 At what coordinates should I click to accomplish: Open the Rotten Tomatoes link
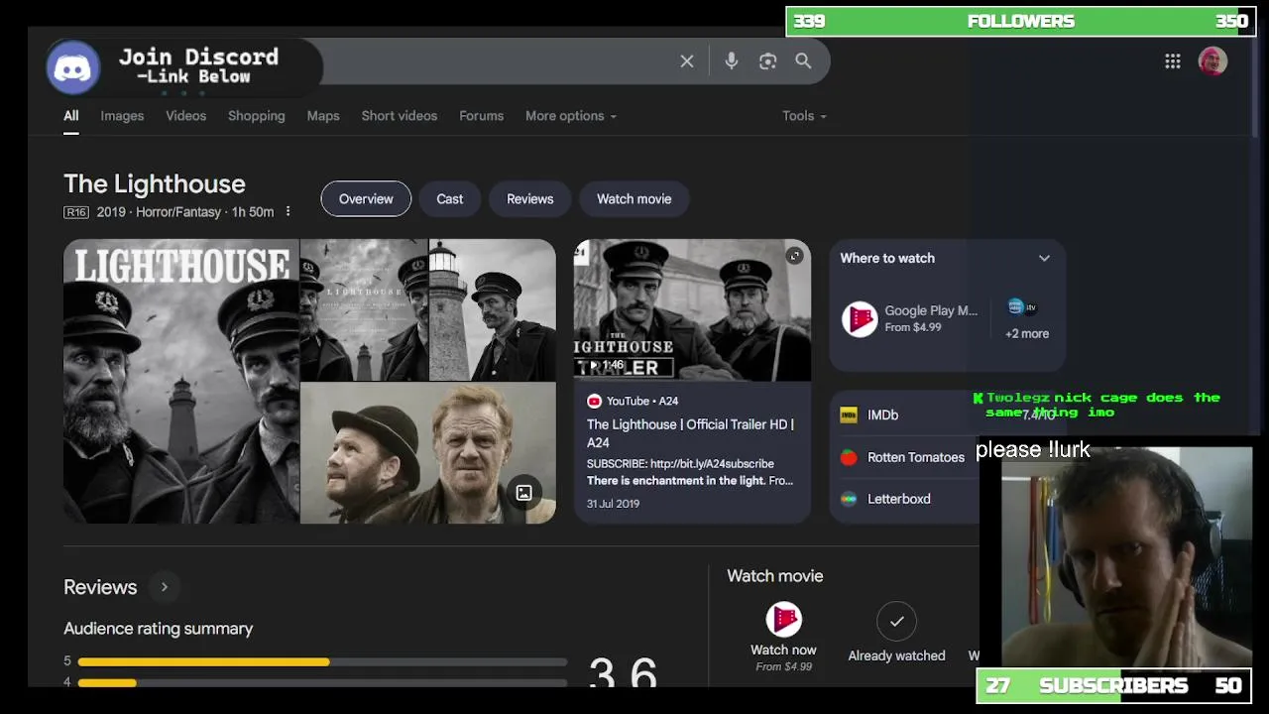916,457
